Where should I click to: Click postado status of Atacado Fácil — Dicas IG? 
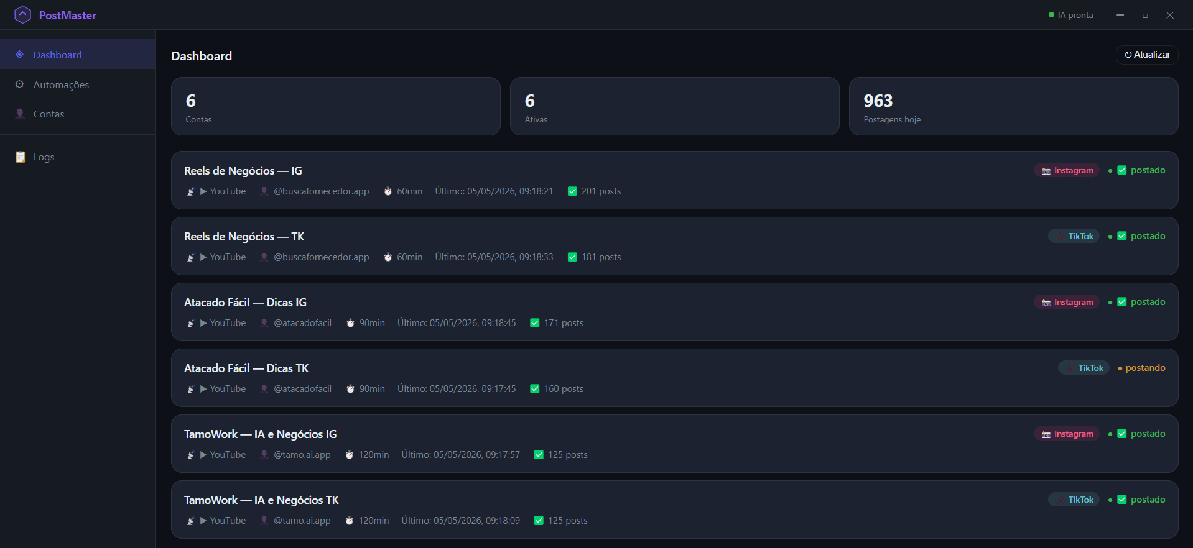click(x=1137, y=302)
